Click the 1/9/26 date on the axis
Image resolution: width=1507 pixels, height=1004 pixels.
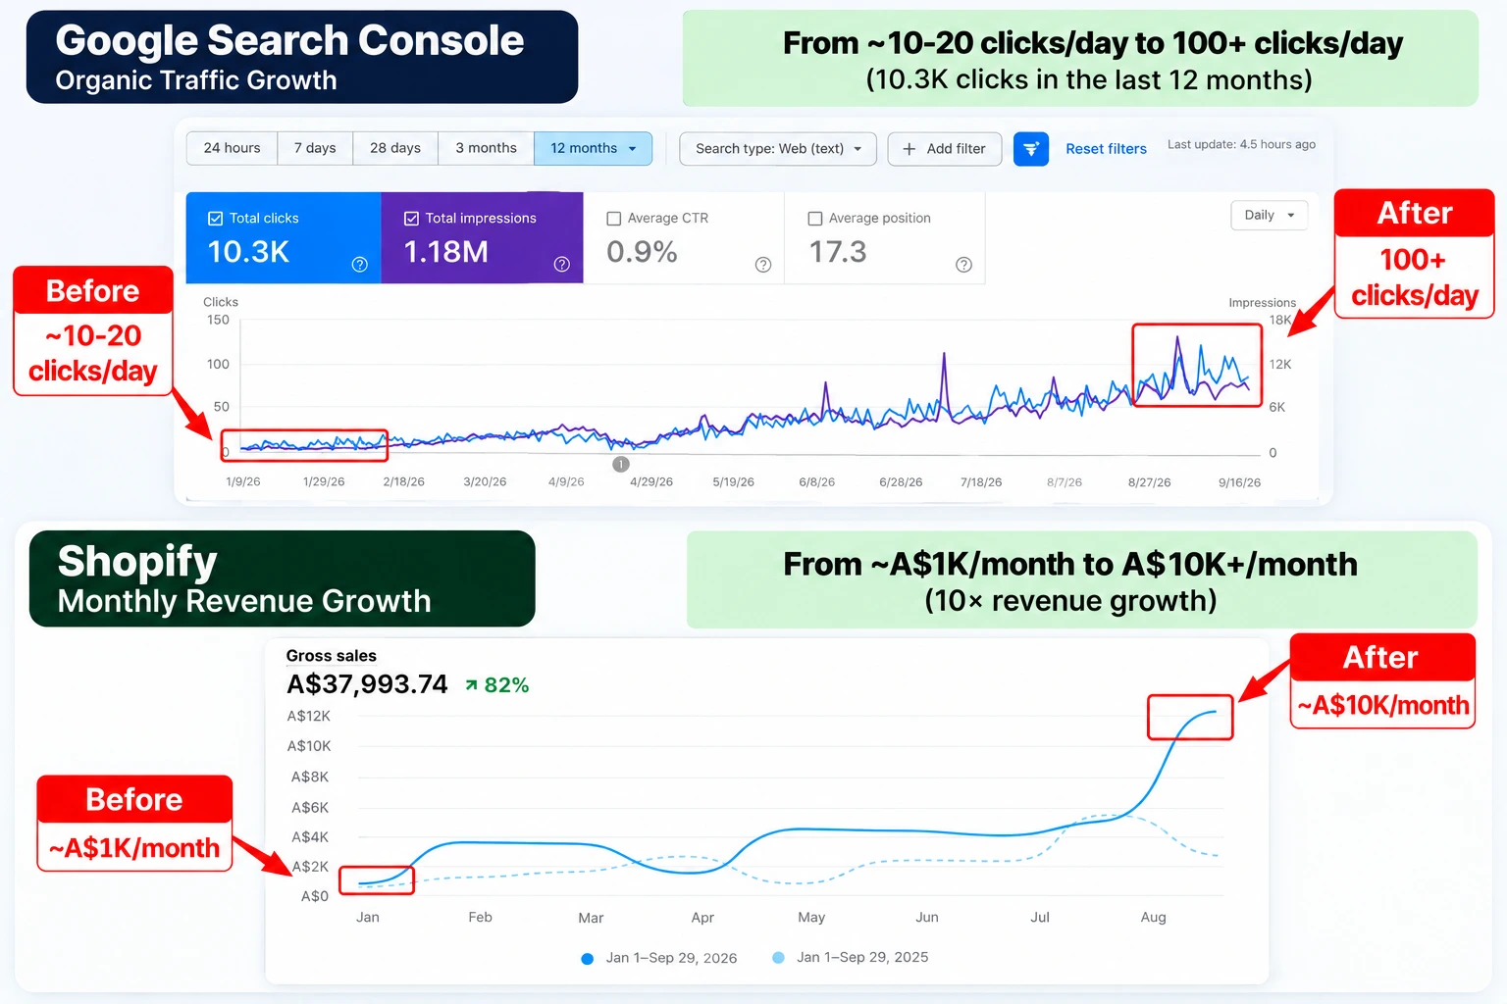tap(243, 482)
